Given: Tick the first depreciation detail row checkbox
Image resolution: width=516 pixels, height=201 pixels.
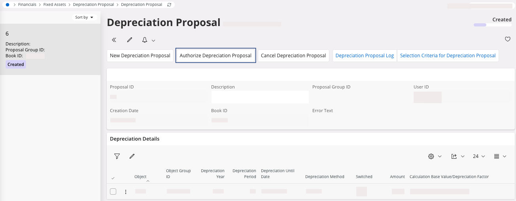Looking at the screenshot, I should click(x=113, y=192).
